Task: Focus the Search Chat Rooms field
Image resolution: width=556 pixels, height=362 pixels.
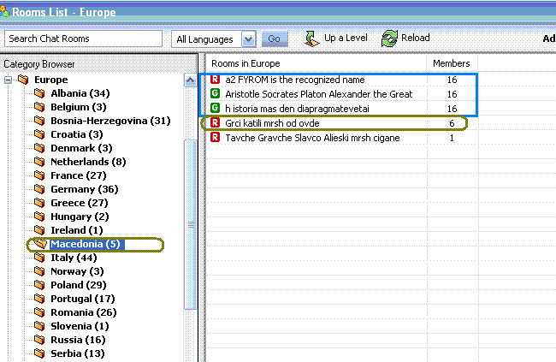Action: tap(83, 39)
